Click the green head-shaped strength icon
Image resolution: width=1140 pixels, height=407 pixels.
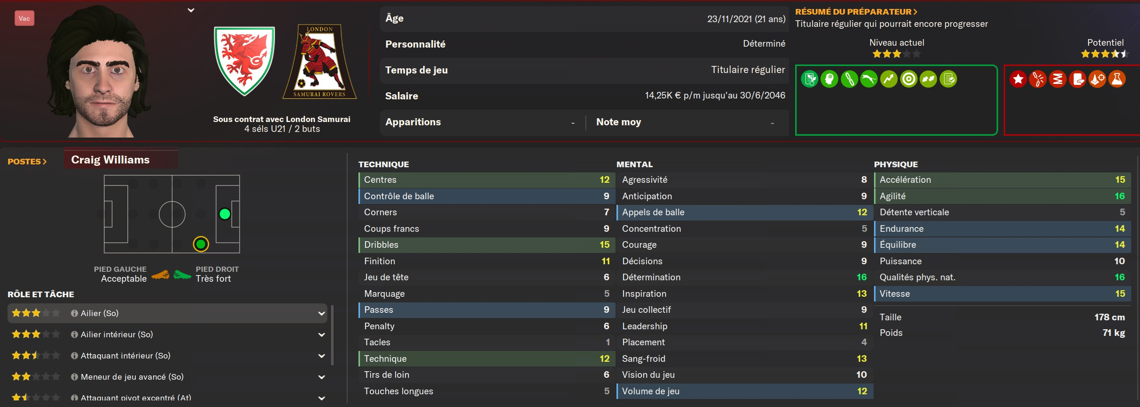829,79
